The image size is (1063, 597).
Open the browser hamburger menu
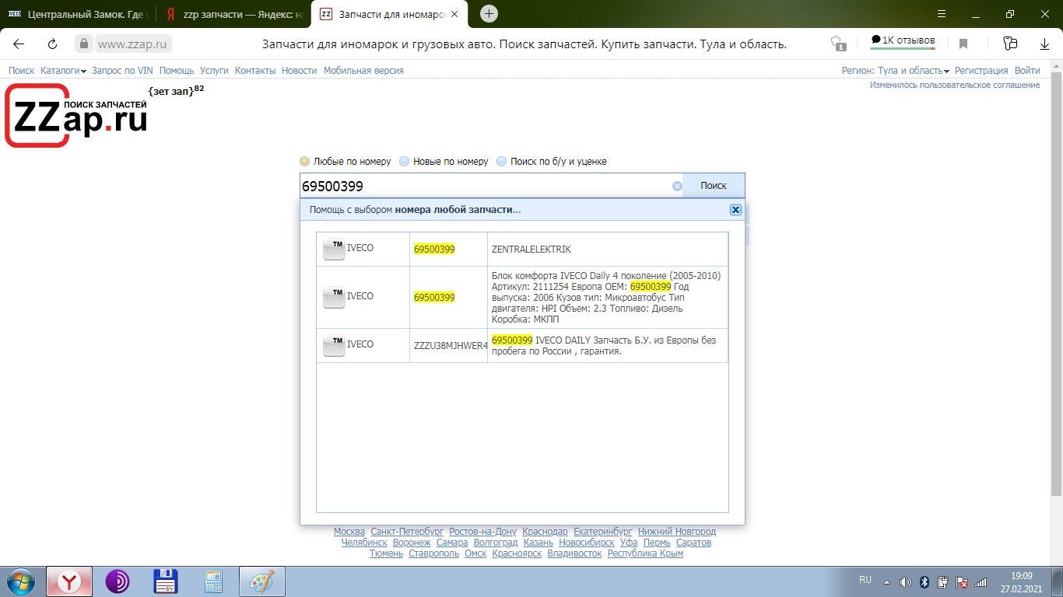[942, 14]
